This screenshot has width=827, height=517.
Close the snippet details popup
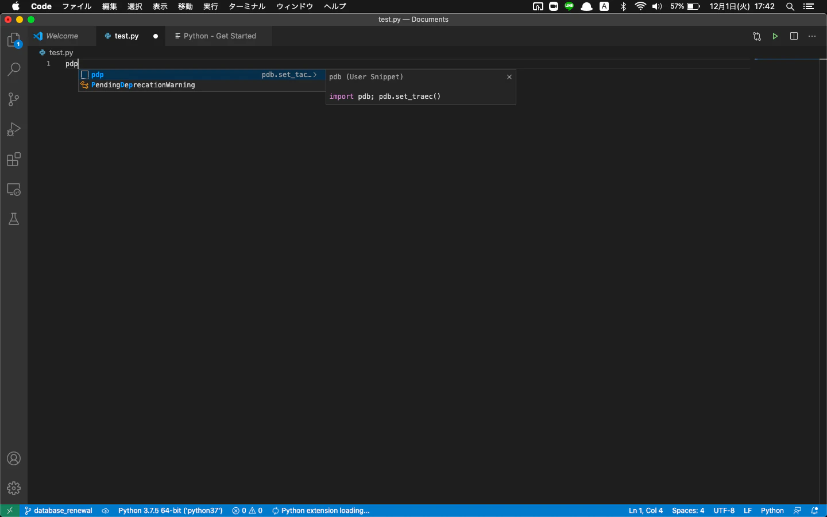509,77
